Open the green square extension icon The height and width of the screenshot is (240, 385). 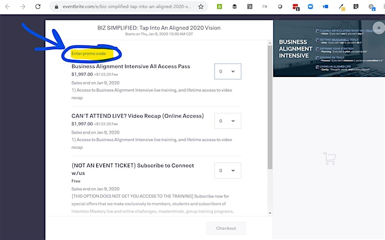[x=220, y=6]
